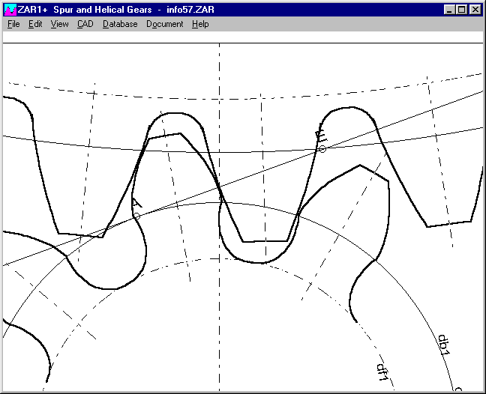This screenshot has height=394, width=486.
Task: Minimize the ZAR1+ window
Action: [449, 10]
